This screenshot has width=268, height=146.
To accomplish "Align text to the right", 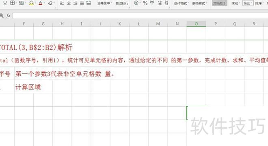I will [x=75, y=3].
